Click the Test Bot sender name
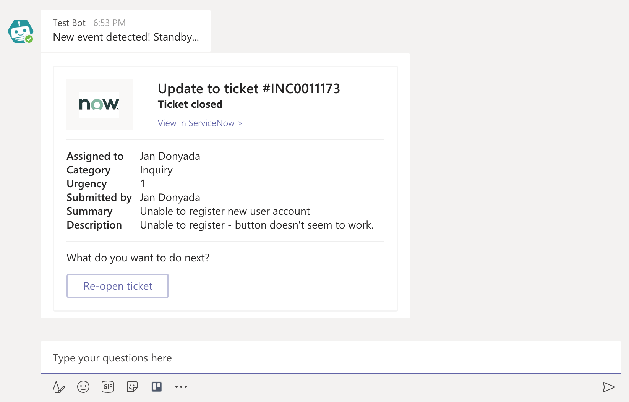The height and width of the screenshot is (402, 629). (x=69, y=23)
